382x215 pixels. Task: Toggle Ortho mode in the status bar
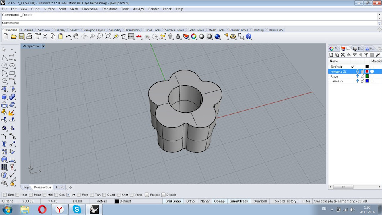(x=190, y=201)
